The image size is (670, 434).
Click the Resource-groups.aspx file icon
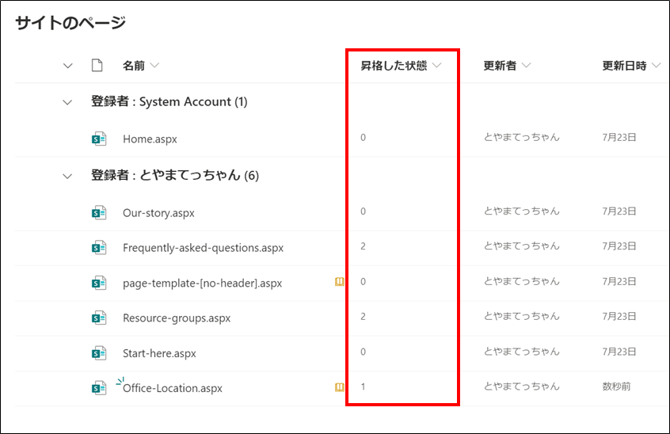(99, 318)
